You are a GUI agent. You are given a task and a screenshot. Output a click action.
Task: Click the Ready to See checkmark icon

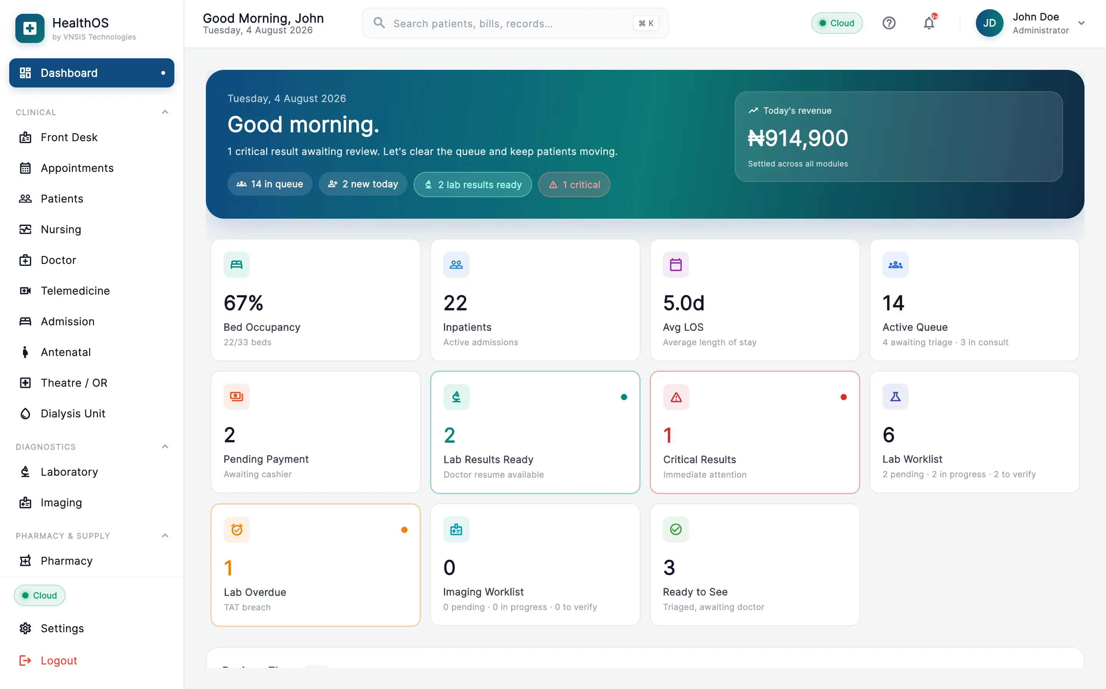point(676,529)
